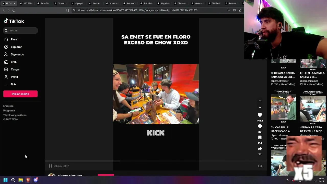The height and width of the screenshot is (184, 327).
Task: Open the Empresa footer link
Action: (8, 106)
